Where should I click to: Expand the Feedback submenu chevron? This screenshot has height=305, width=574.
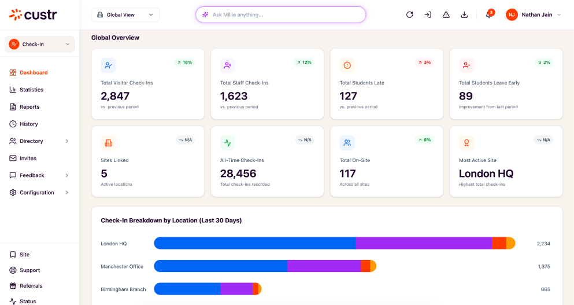[x=67, y=175]
